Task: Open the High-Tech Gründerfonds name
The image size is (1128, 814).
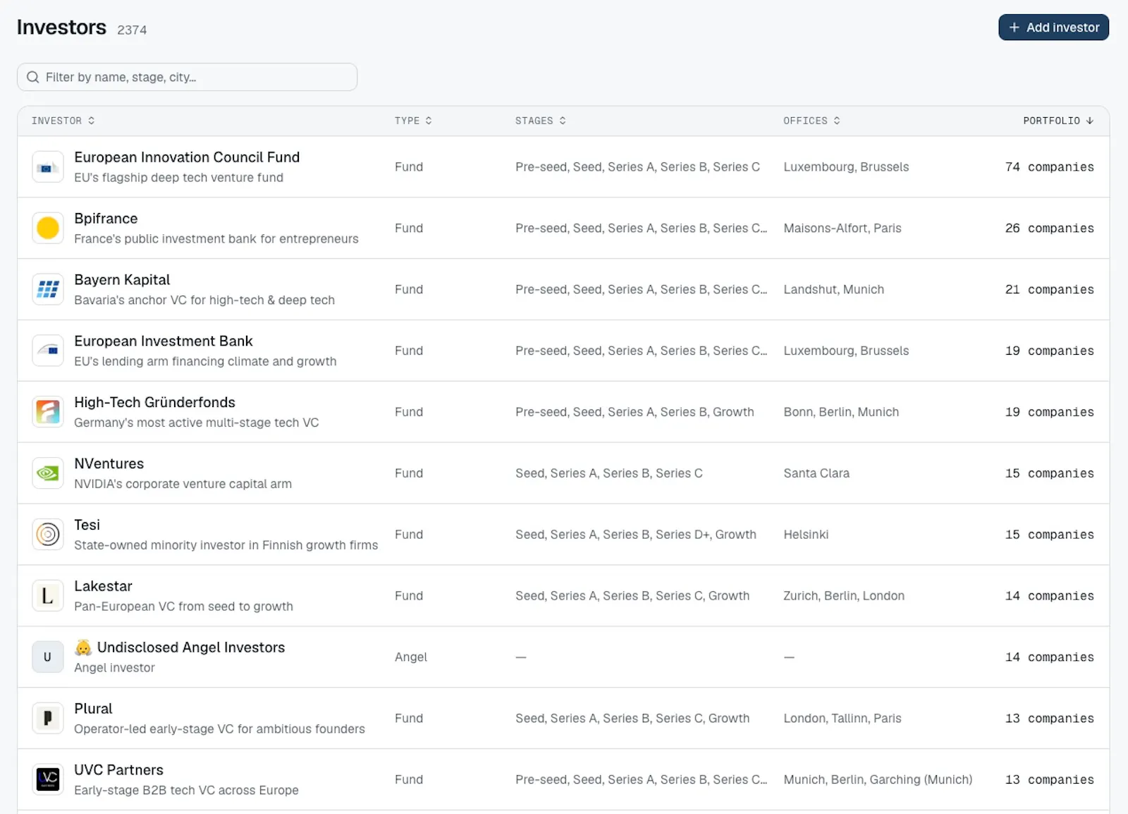Action: point(155,402)
